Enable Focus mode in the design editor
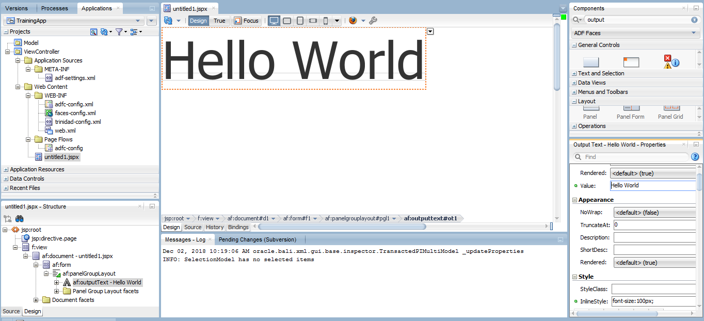 point(247,21)
